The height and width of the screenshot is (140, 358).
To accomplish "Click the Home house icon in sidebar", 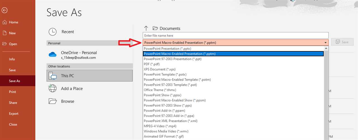I will 4,22.
